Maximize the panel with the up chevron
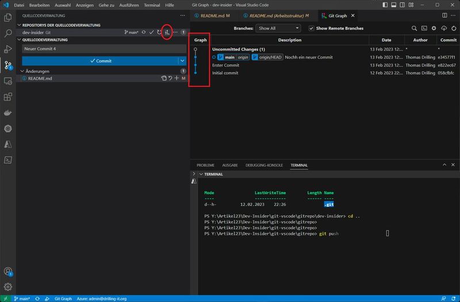460x302 pixels. 444,165
